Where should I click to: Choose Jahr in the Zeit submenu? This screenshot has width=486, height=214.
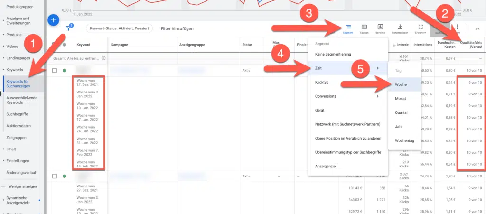[404, 126]
